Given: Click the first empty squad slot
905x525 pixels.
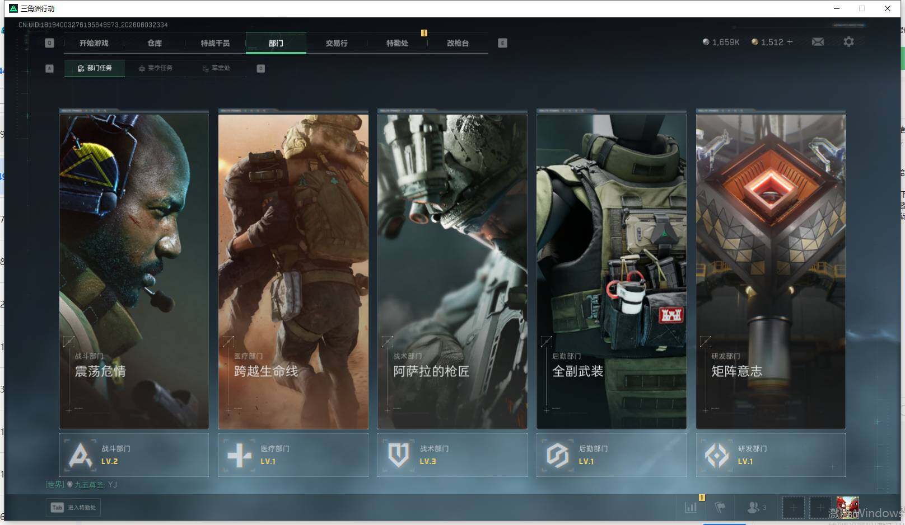Looking at the screenshot, I should click(x=793, y=508).
